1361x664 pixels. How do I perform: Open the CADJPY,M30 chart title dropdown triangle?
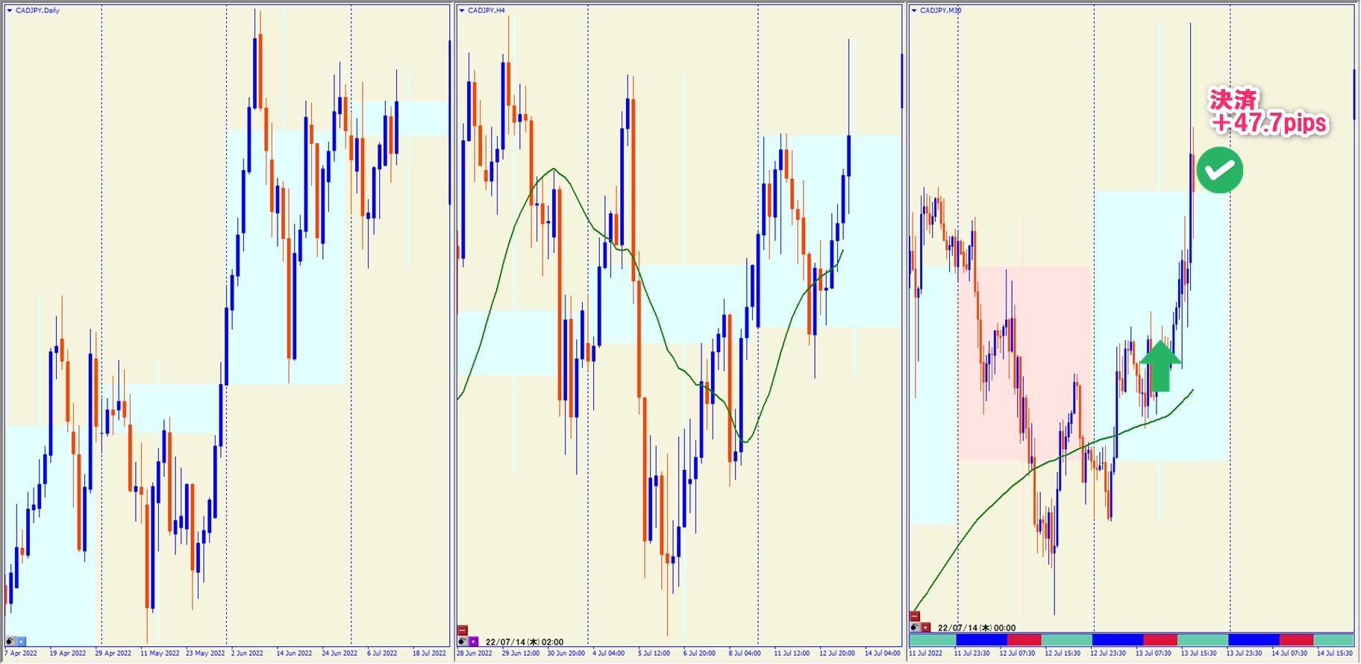coord(914,10)
